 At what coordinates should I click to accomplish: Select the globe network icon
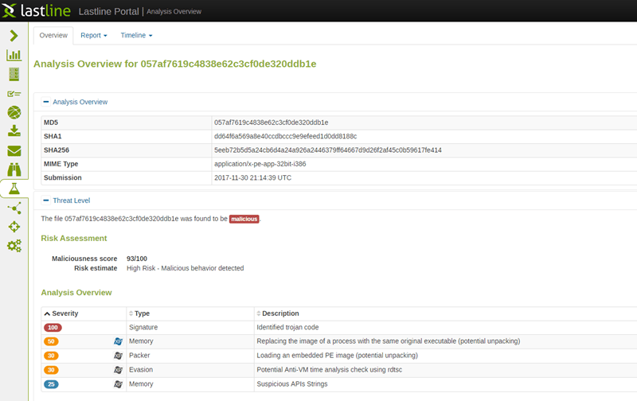point(14,112)
